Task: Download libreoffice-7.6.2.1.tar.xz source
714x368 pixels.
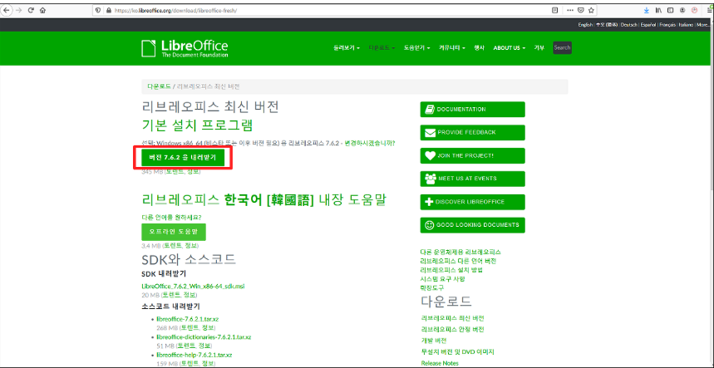Action: [x=188, y=319]
